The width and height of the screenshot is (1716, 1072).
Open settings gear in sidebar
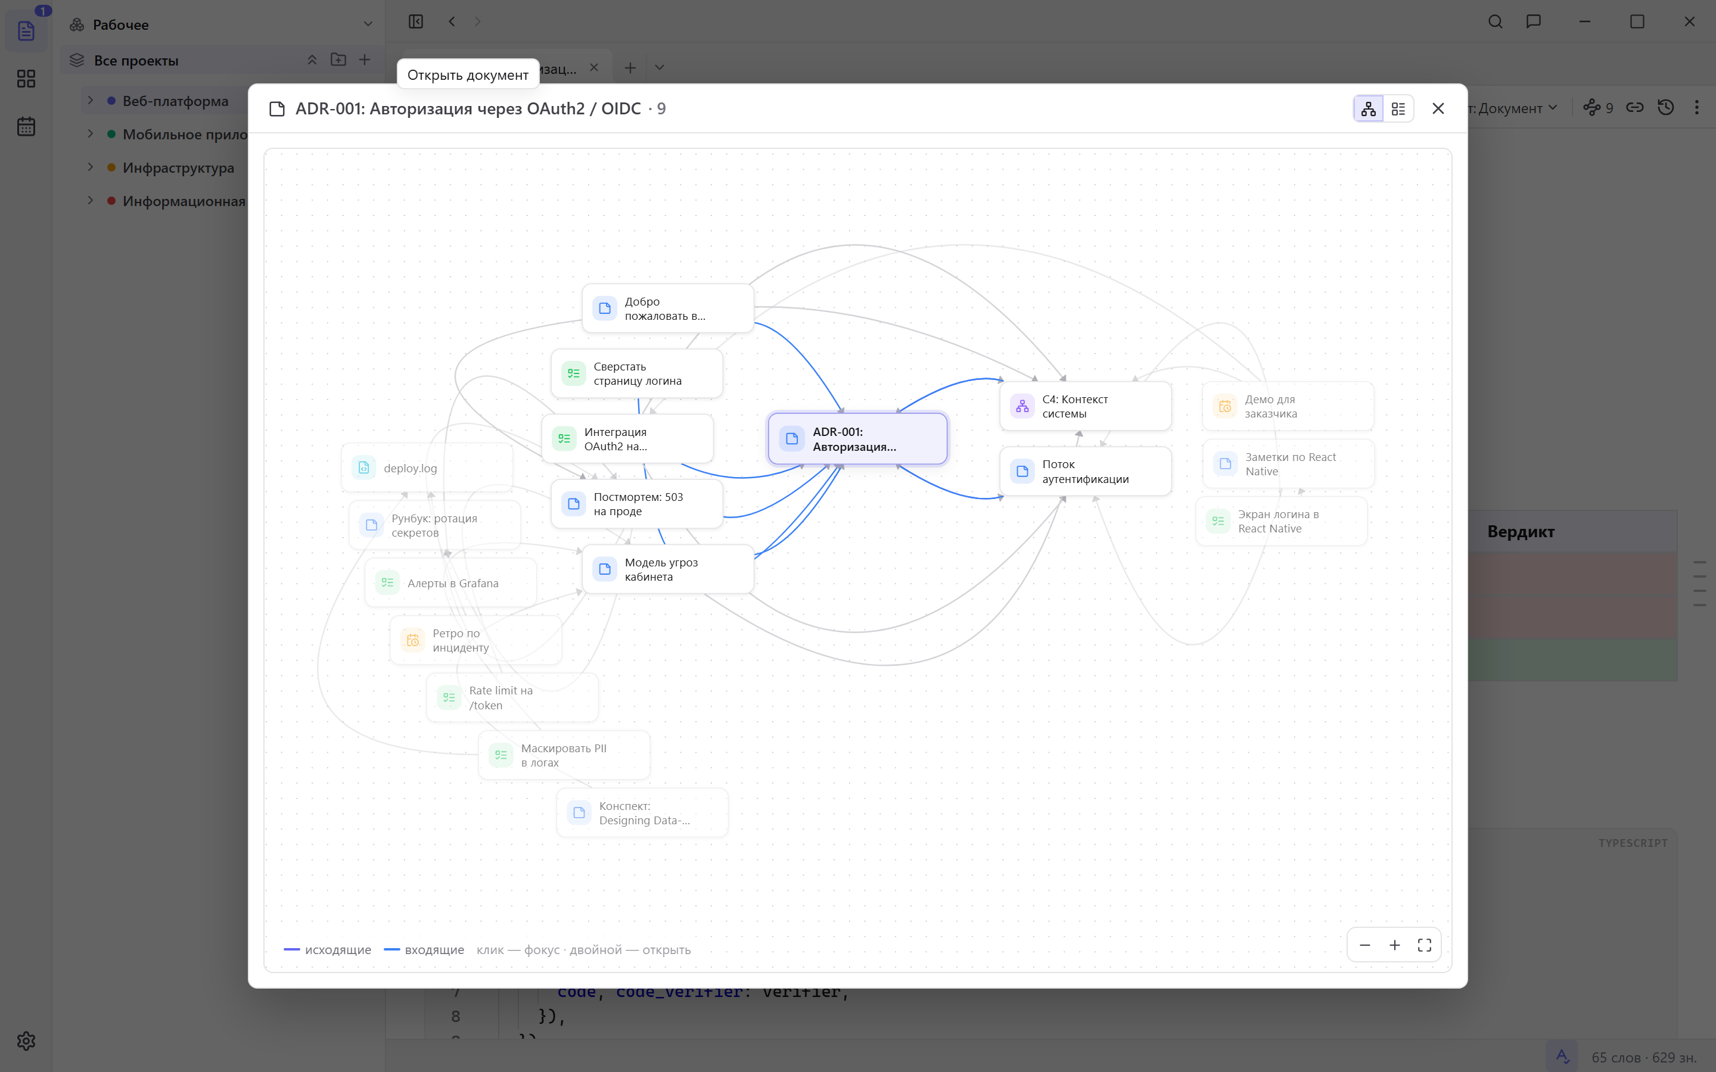(x=26, y=1041)
